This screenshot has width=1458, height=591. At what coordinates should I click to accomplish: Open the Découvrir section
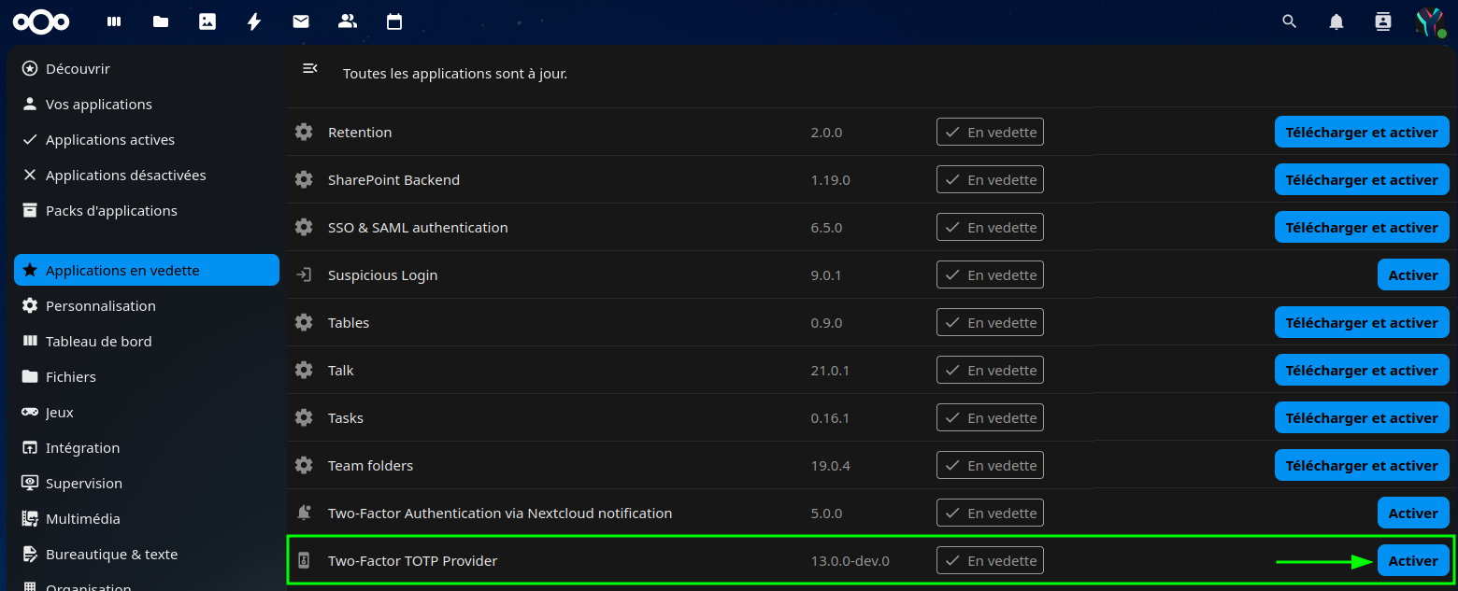pos(78,69)
